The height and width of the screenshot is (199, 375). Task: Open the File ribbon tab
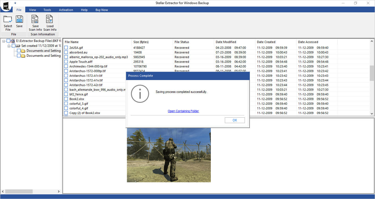point(19,10)
